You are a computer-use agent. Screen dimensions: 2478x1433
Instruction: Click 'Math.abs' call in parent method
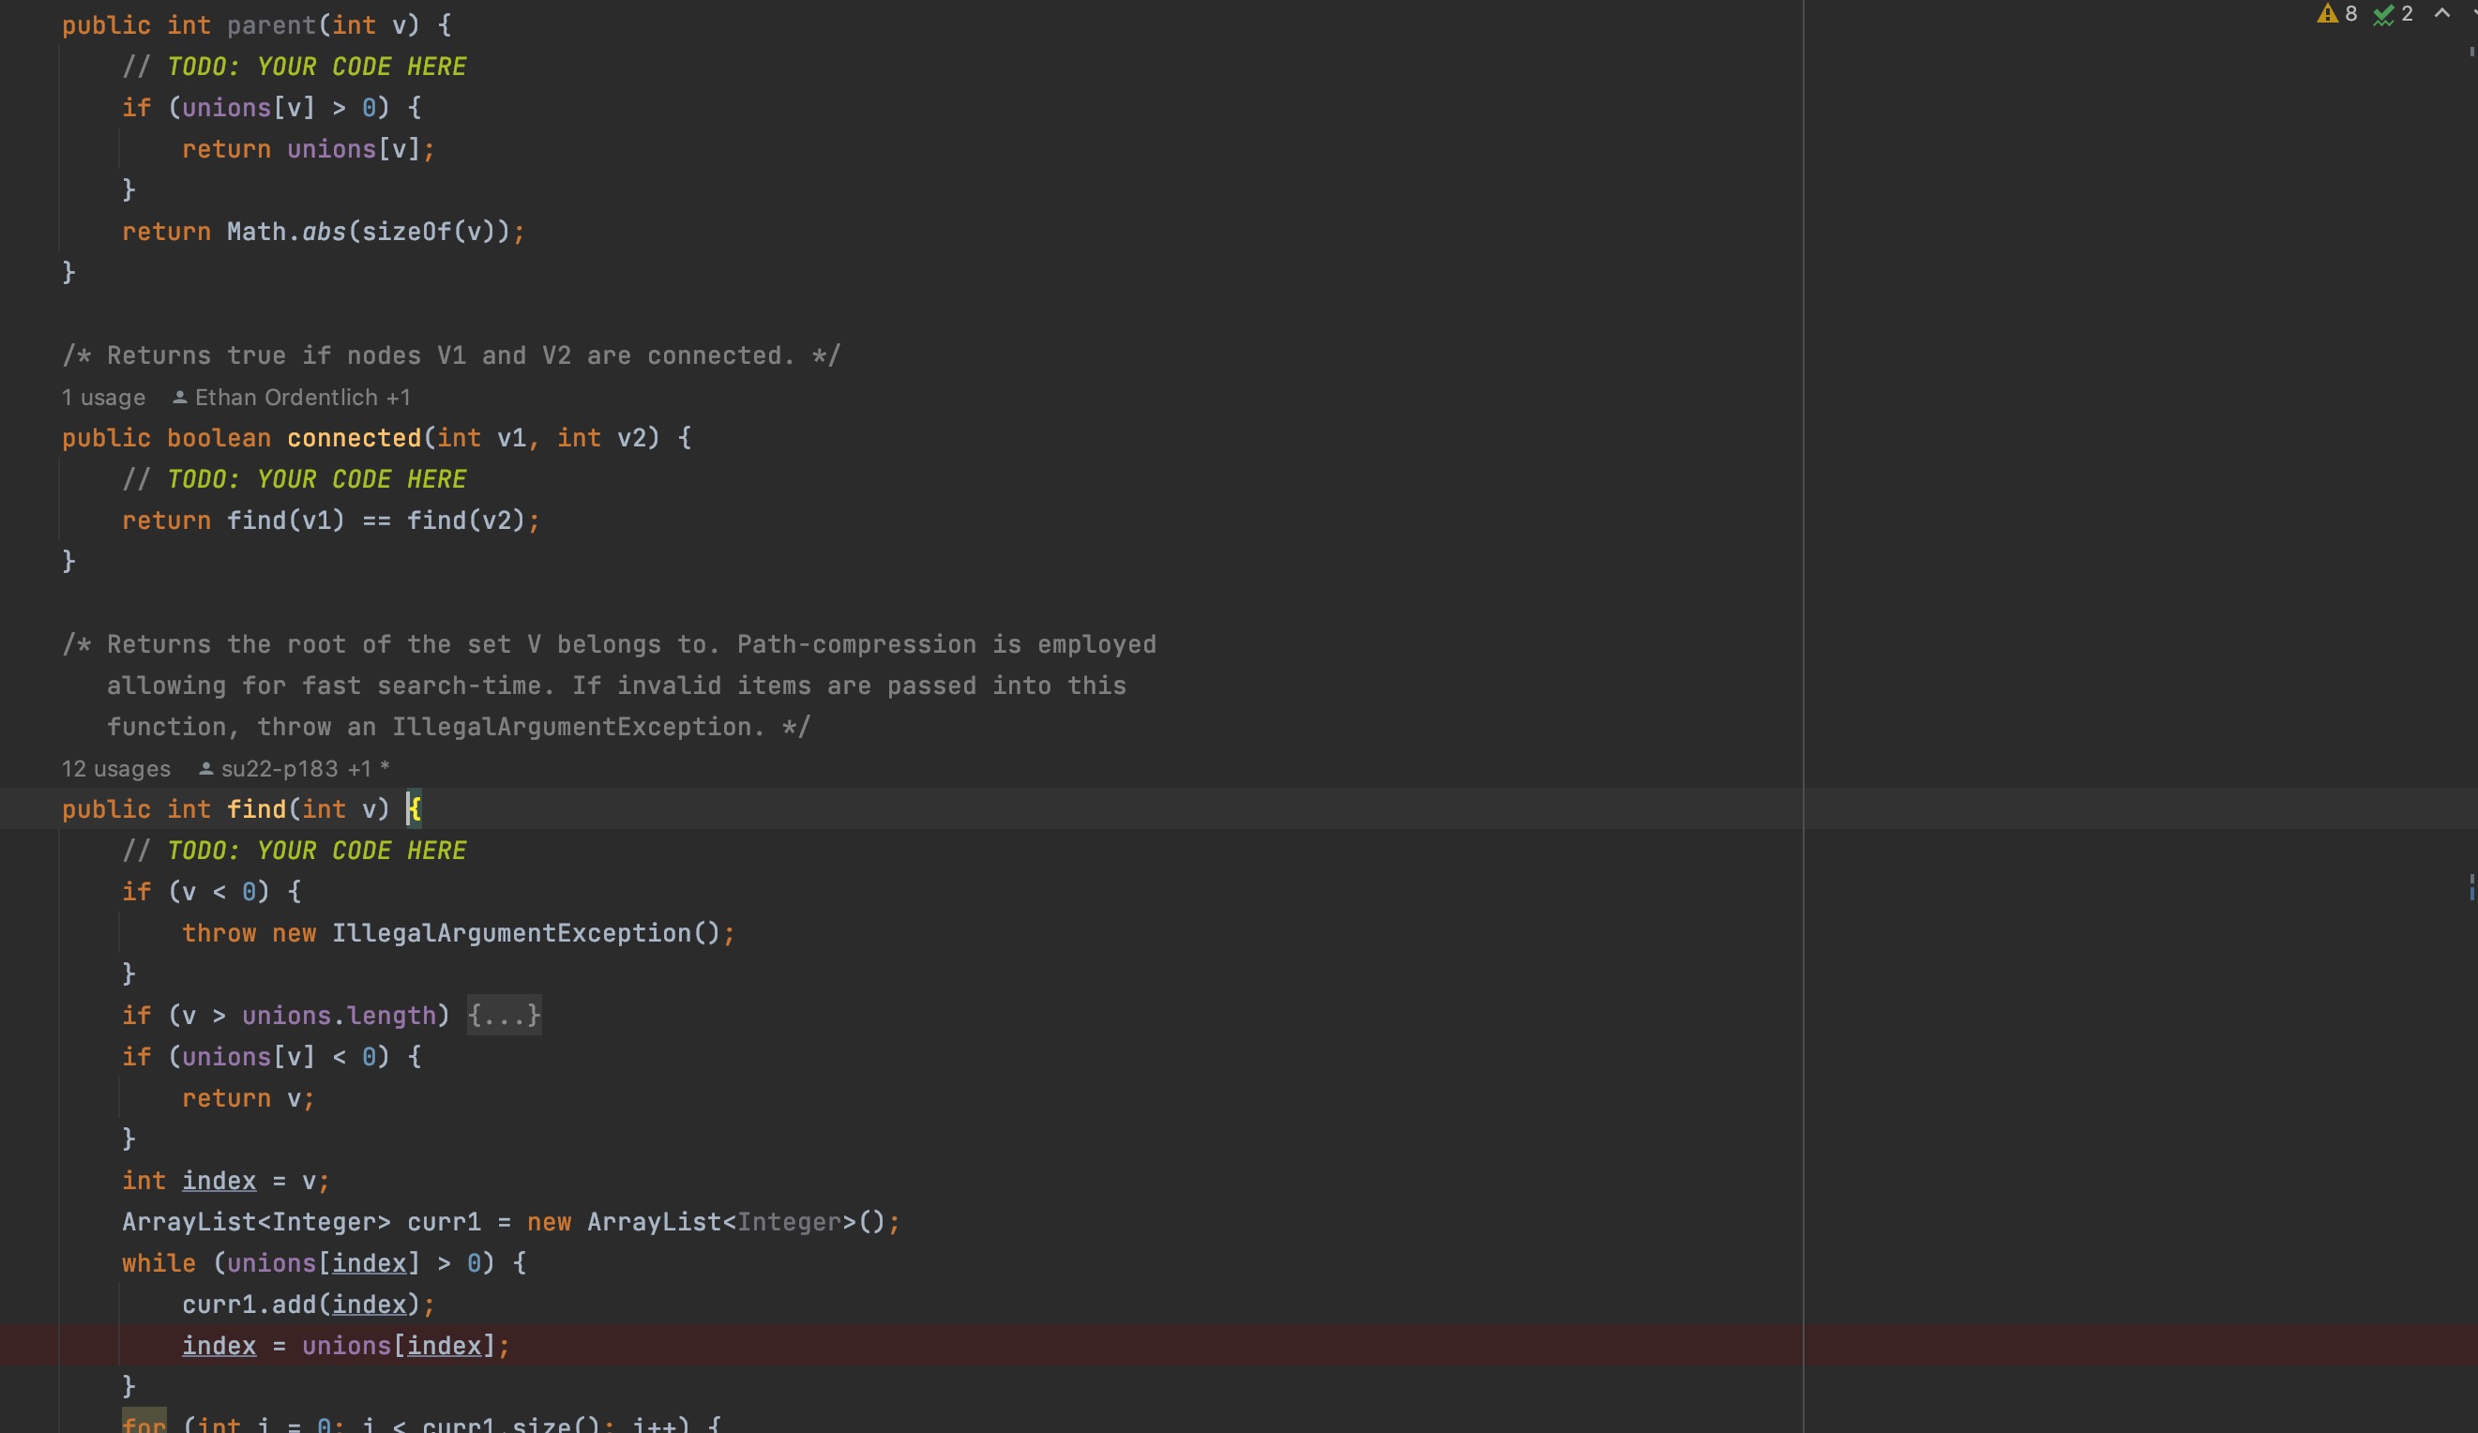pyautogui.click(x=285, y=233)
